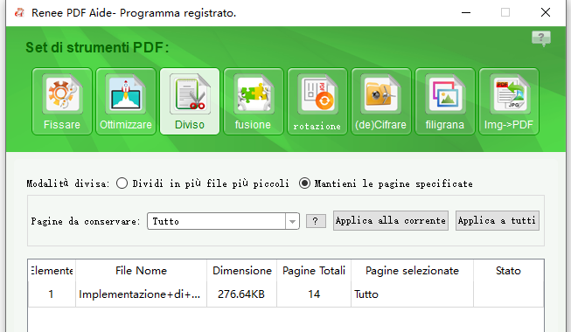571x332 pixels.
Task: Sort by 'File Nome' column header
Action: pyautogui.click(x=142, y=271)
